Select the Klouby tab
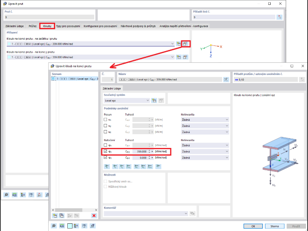The image size is (308, 231). (x=47, y=26)
